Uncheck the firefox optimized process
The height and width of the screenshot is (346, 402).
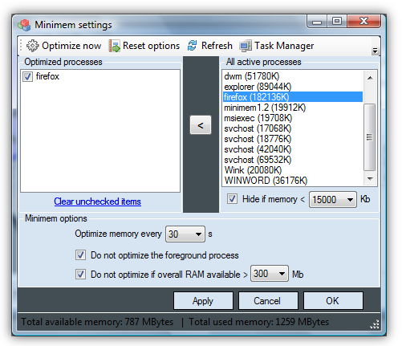tap(27, 76)
